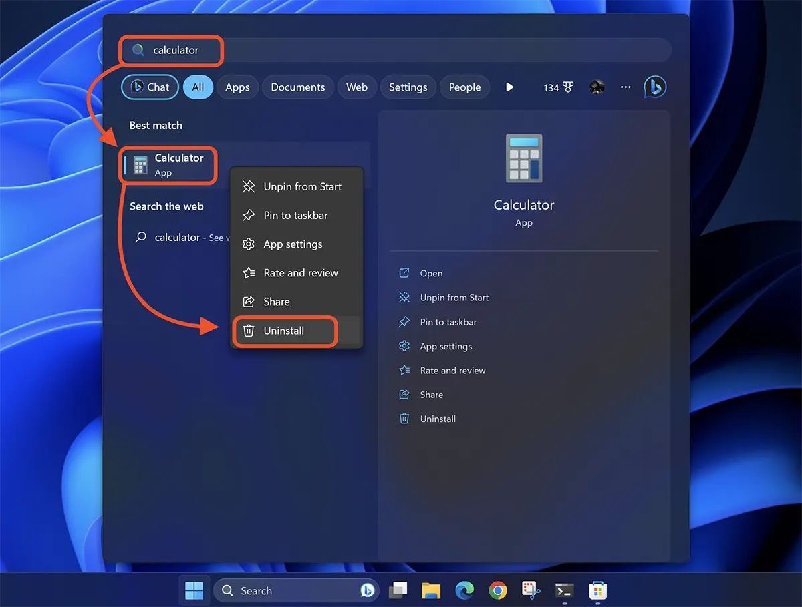Click the profile avatar picture

597,87
